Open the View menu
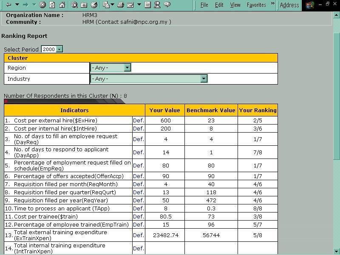This screenshot has height=255, width=340. coord(235,5)
